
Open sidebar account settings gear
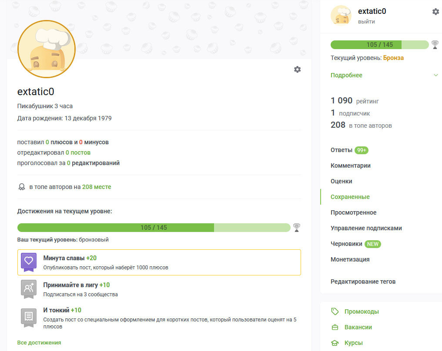coord(435,12)
